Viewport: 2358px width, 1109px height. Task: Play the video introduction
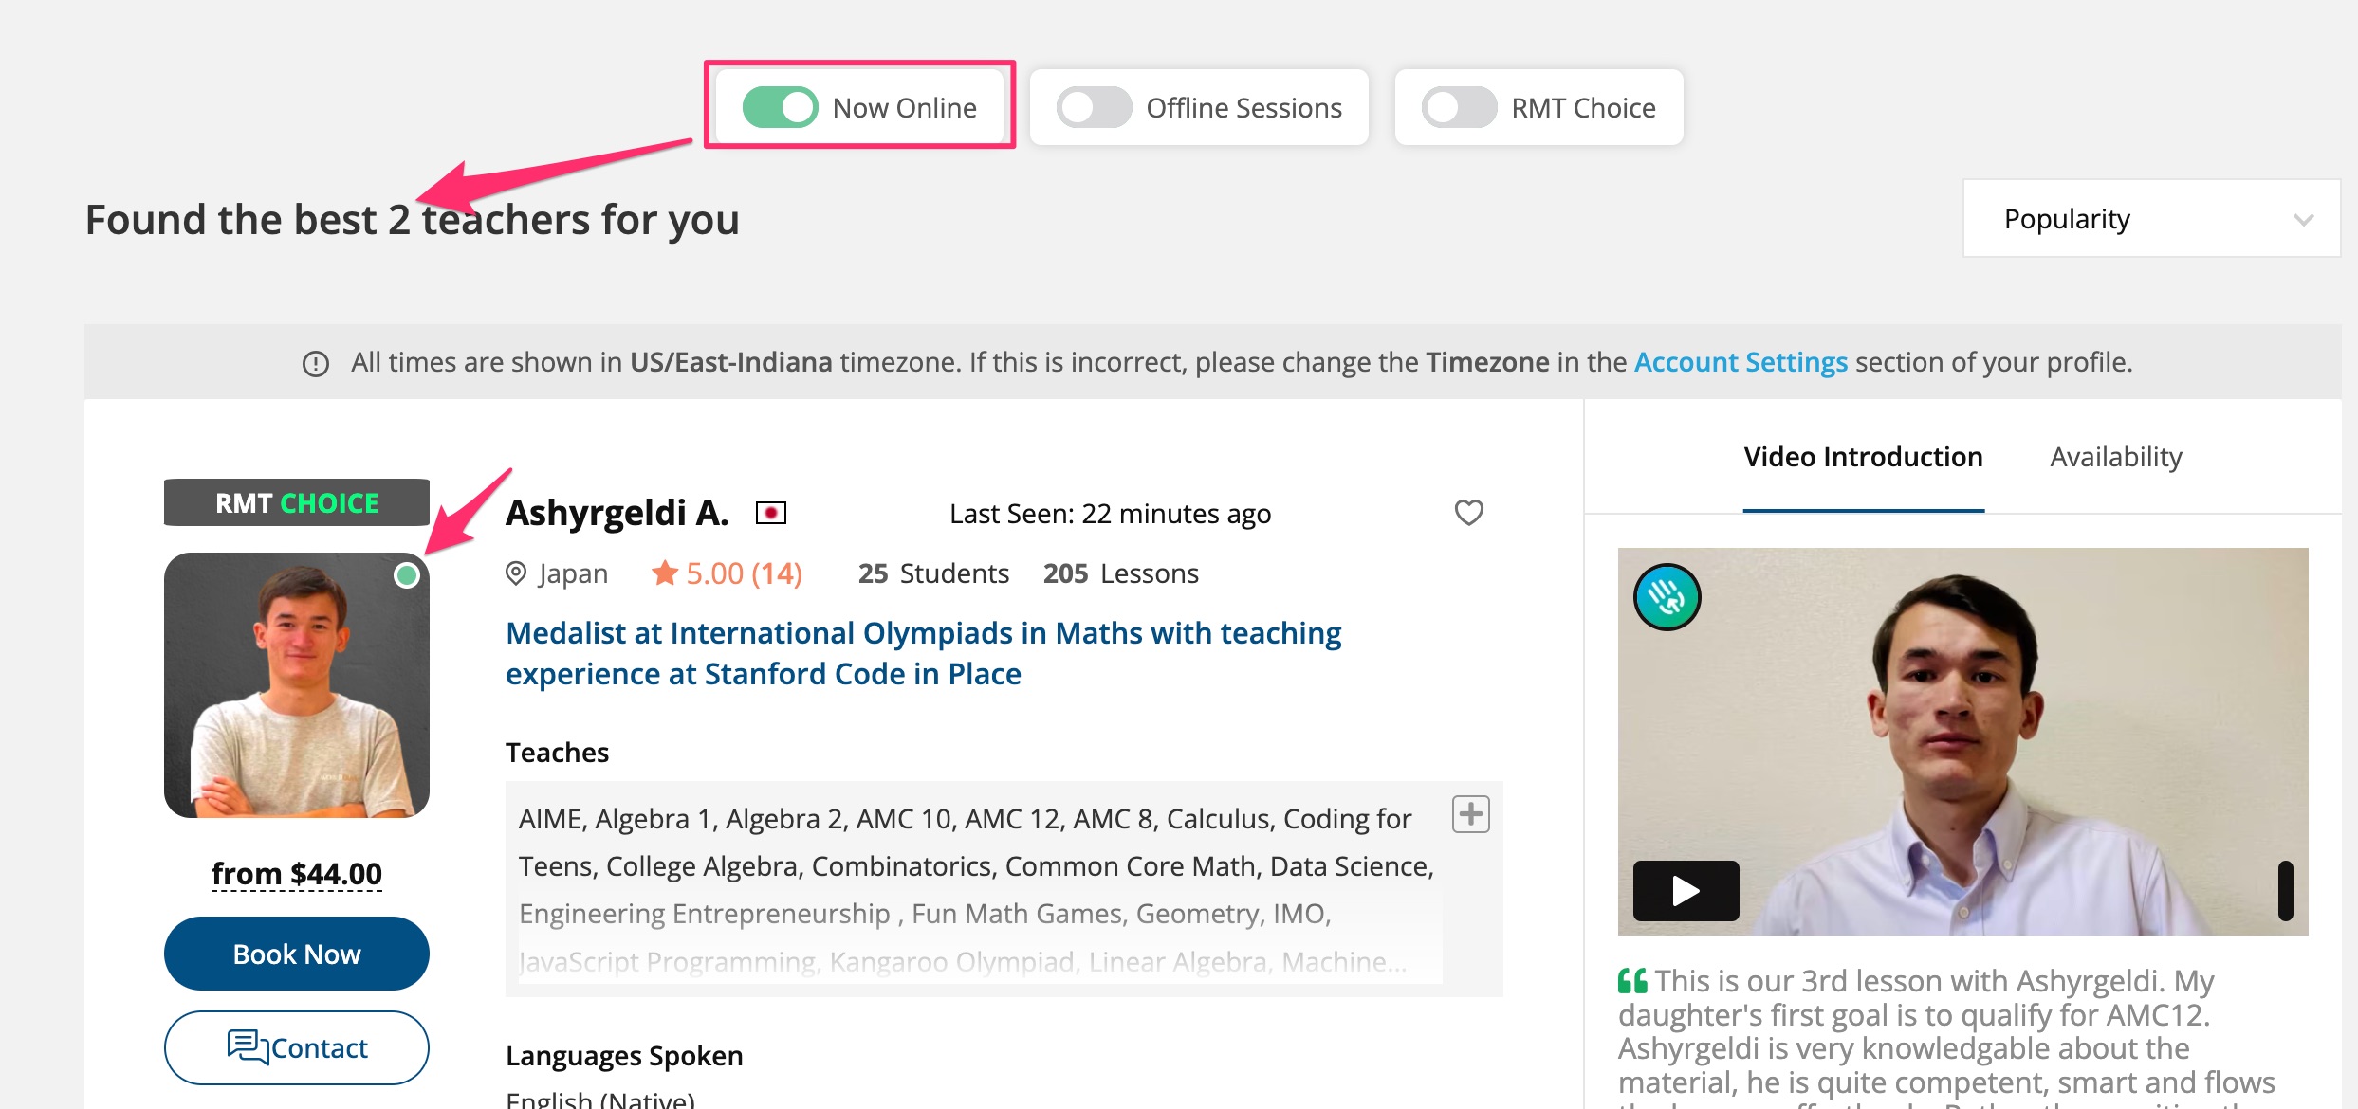tap(1686, 890)
